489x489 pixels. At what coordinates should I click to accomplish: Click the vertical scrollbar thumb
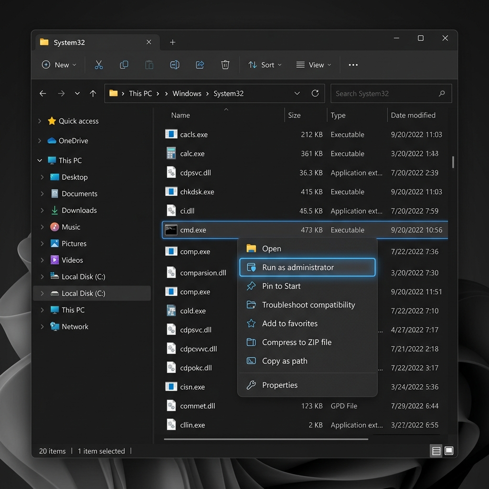(453, 162)
